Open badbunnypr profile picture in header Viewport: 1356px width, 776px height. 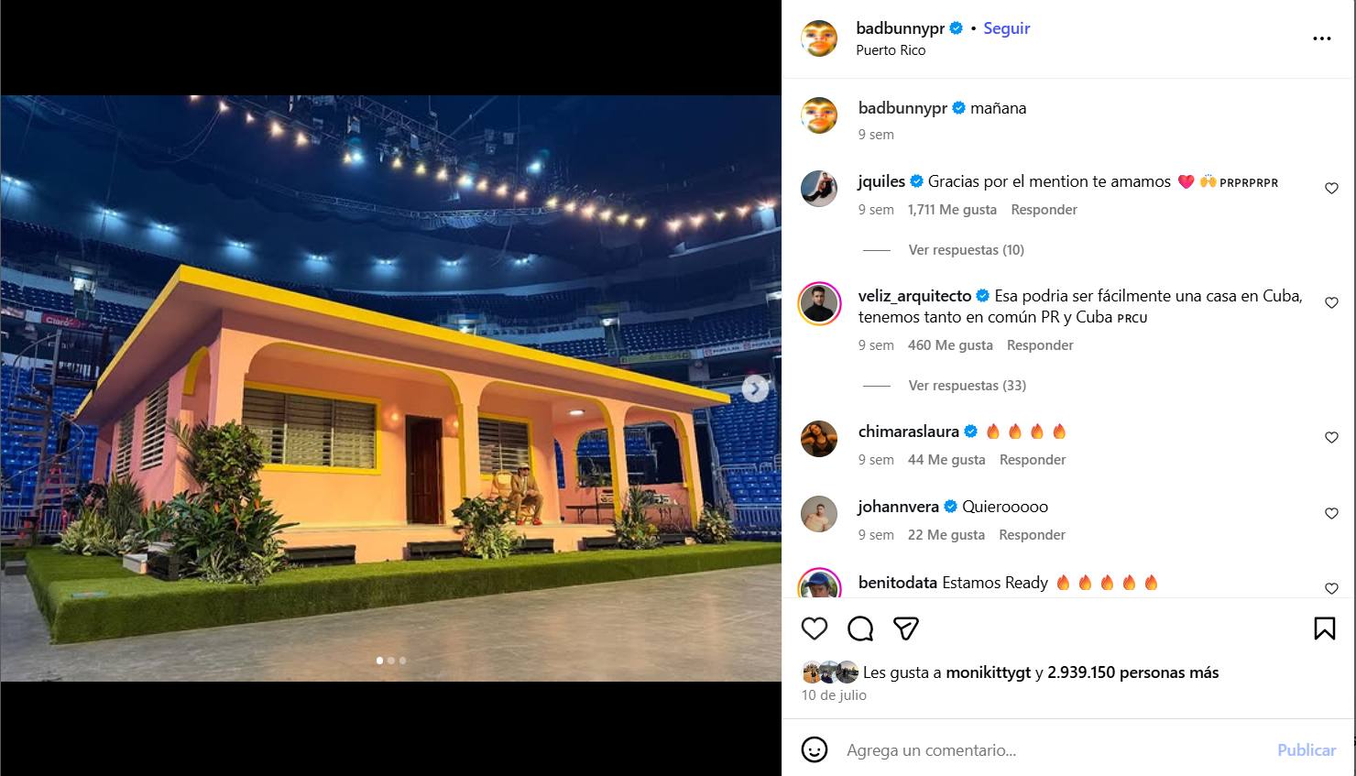[x=819, y=38]
